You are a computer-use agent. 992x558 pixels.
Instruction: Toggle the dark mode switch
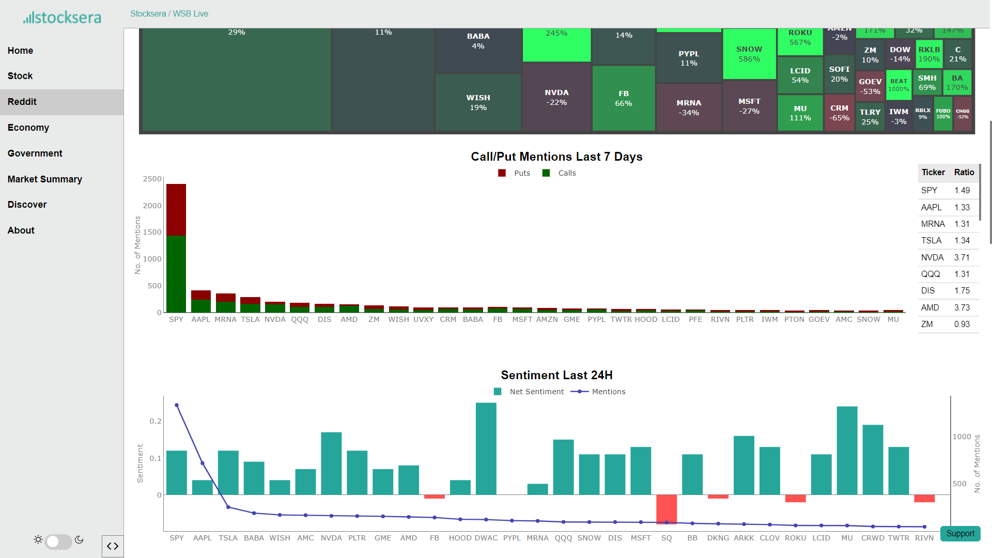58,541
